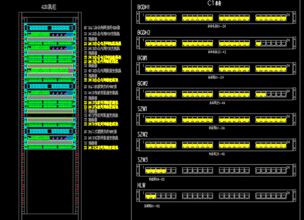Select the BCW1 label text
The image size is (304, 220).
click(142, 58)
